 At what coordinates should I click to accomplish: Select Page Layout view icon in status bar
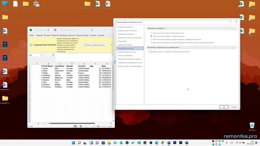point(81,126)
